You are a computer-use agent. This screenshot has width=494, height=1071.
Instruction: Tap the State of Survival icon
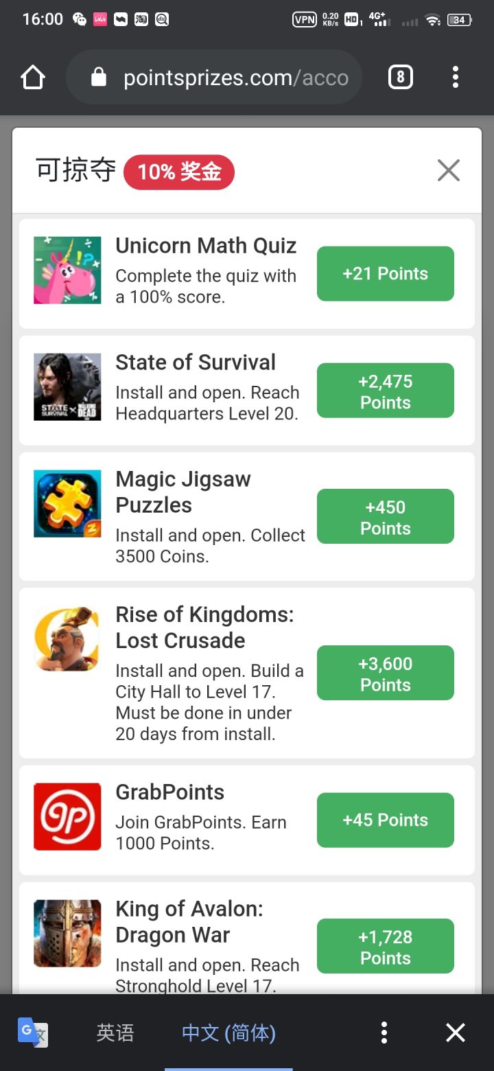point(67,387)
